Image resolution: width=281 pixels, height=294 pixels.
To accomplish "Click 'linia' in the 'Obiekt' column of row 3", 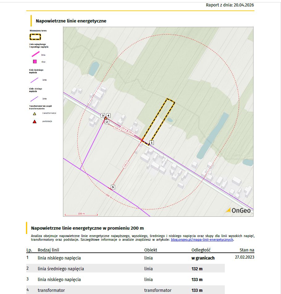I will click(149, 280).
